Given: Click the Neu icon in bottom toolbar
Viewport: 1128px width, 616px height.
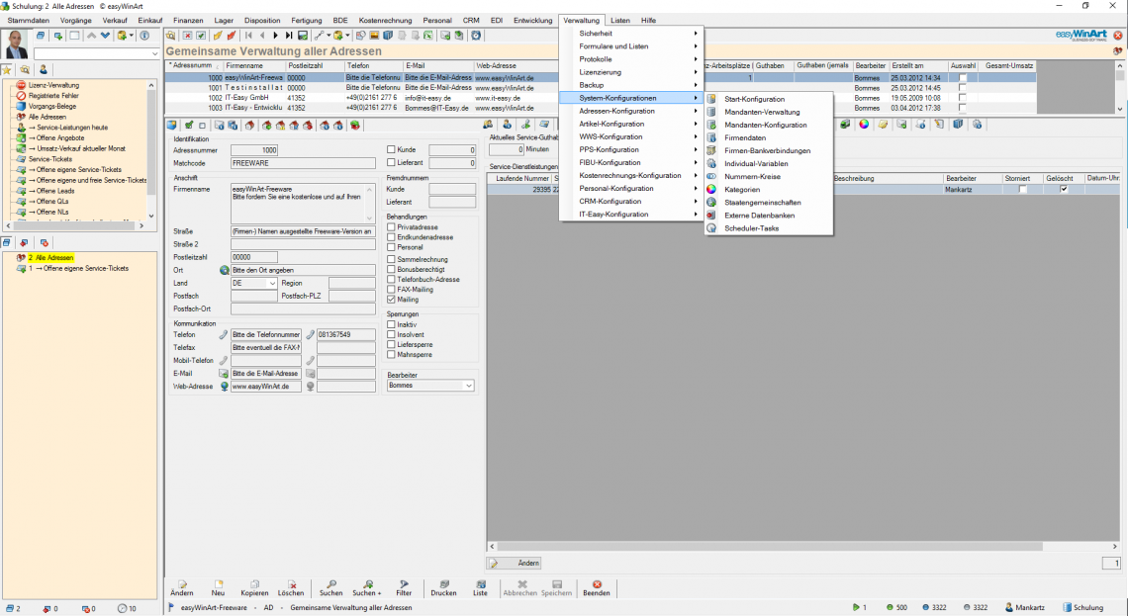Looking at the screenshot, I should pyautogui.click(x=218, y=584).
